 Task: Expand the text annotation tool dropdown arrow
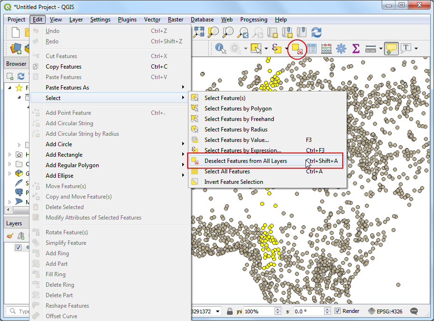416,49
